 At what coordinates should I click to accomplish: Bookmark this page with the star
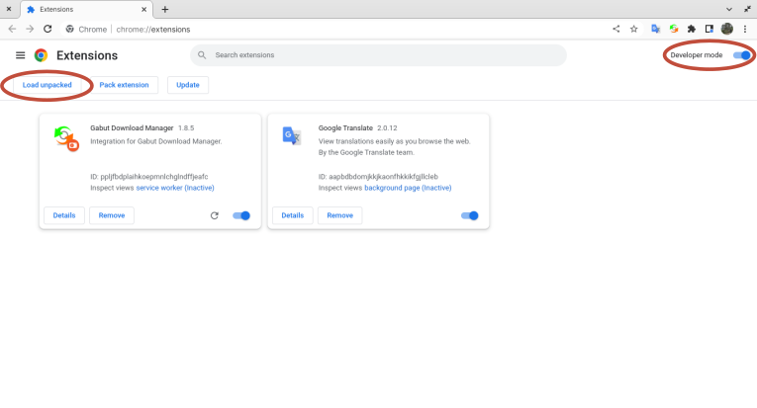(634, 29)
